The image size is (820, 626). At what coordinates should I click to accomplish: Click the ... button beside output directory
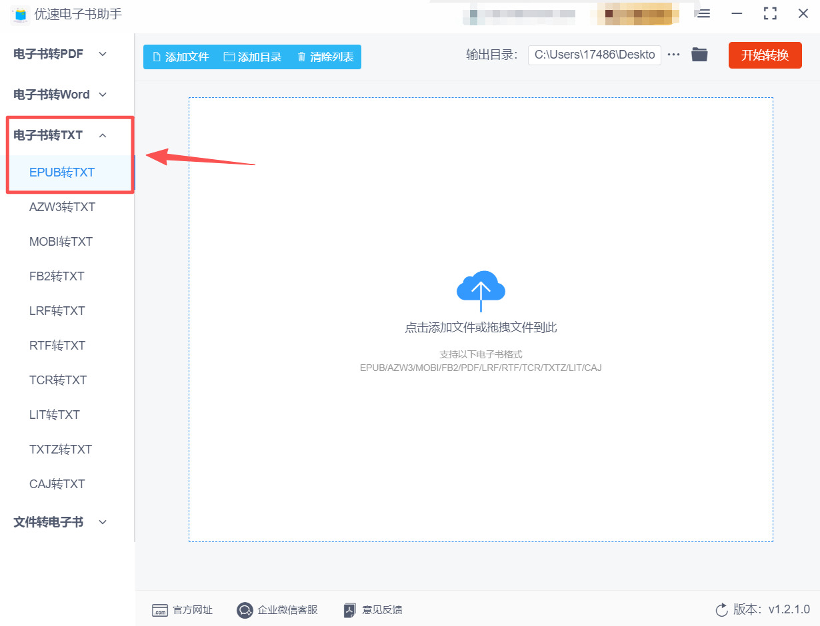pyautogui.click(x=675, y=55)
